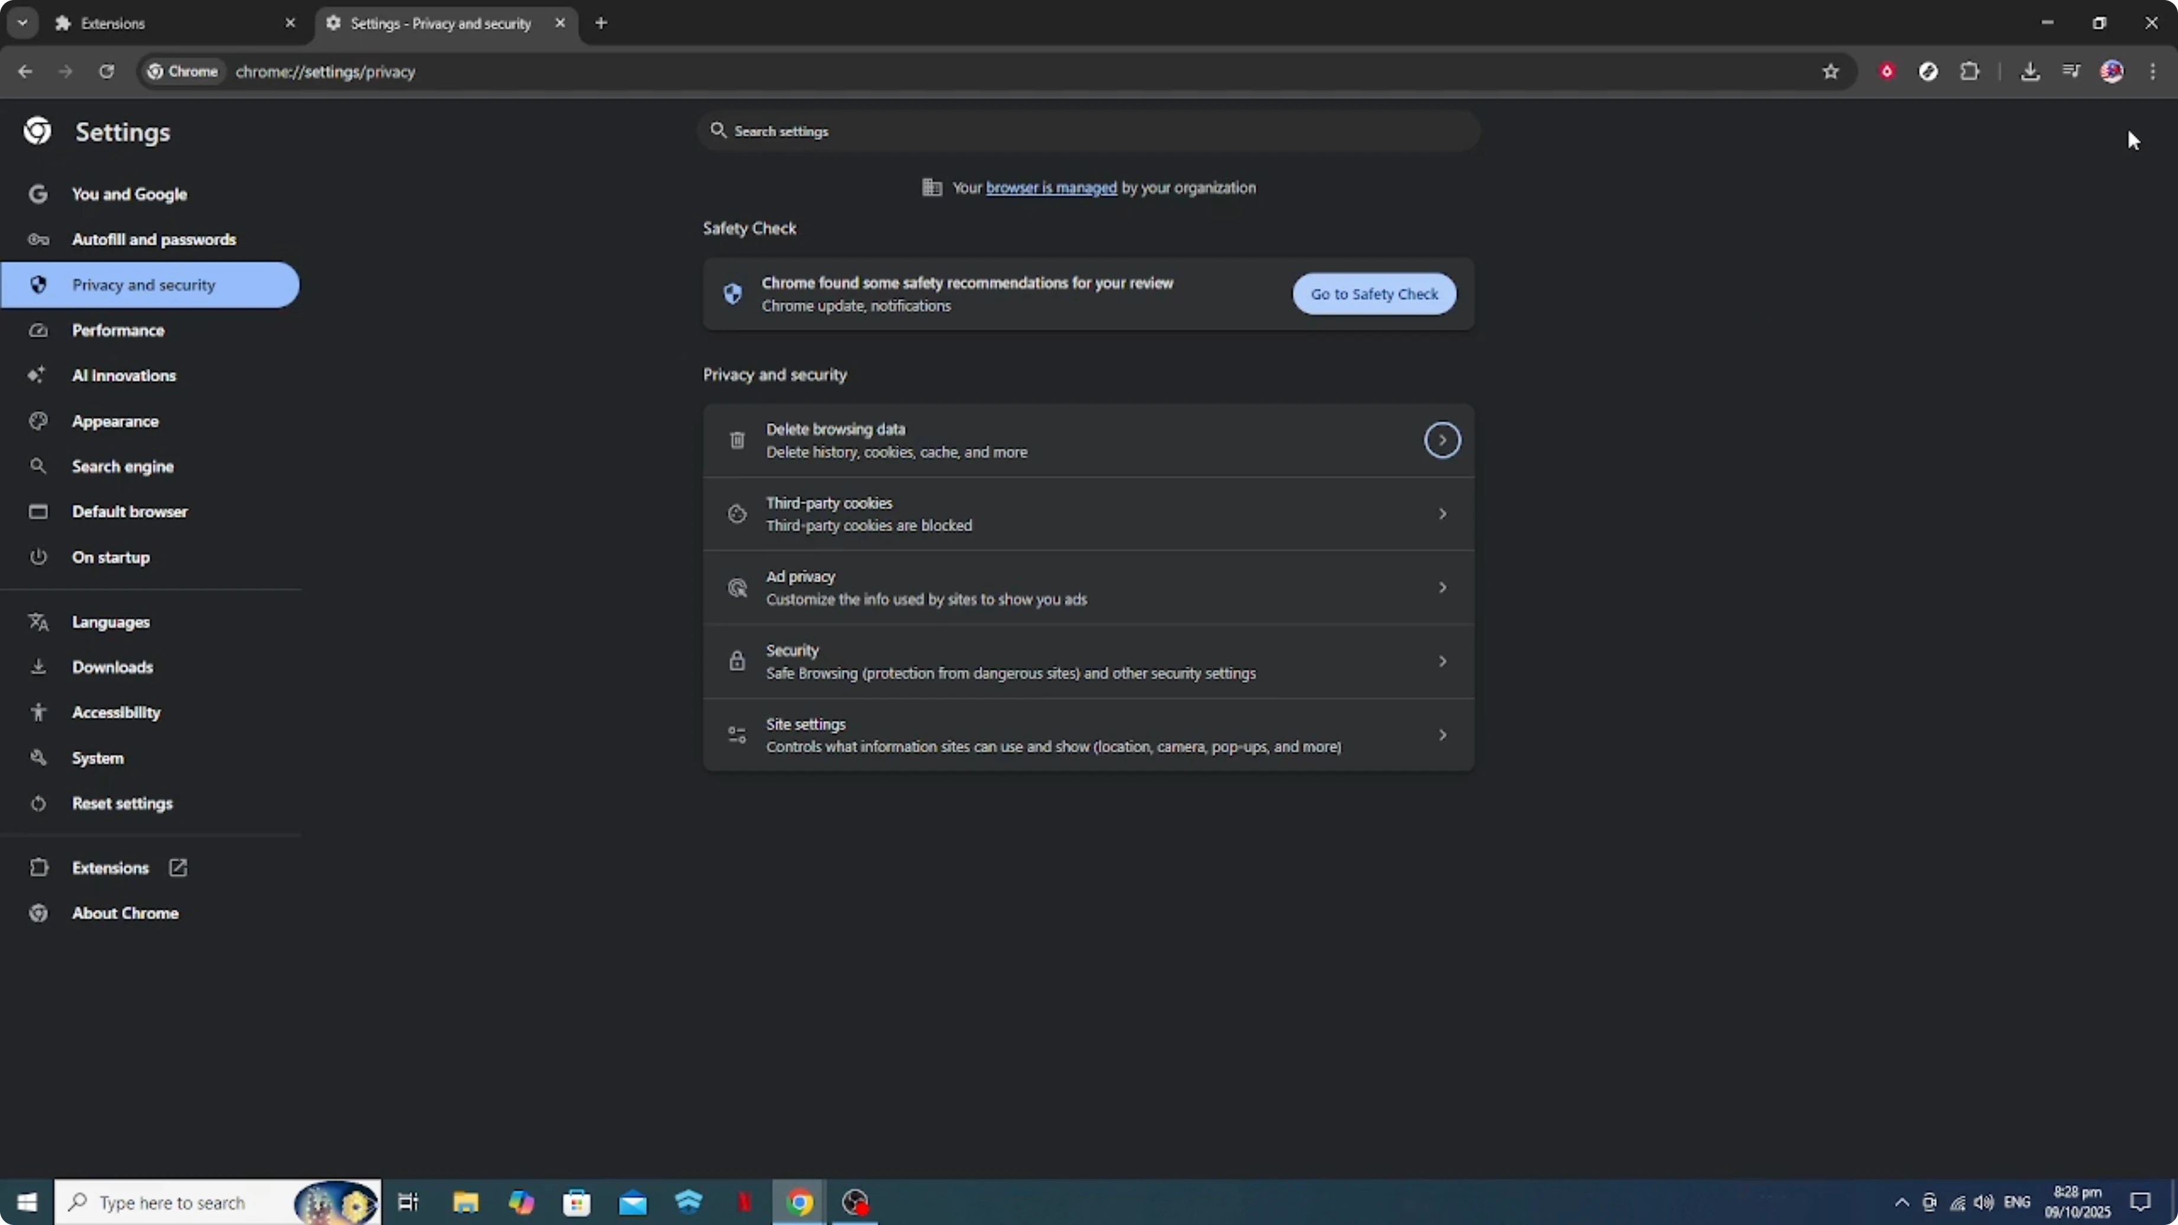
Task: Click Go to Safety Check button
Action: coord(1374,294)
